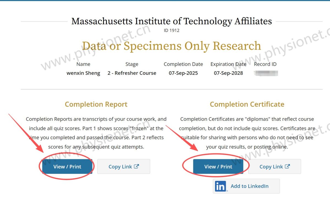Click the Completion Reports description paragraph
This screenshot has width=330, height=202.
(x=96, y=133)
